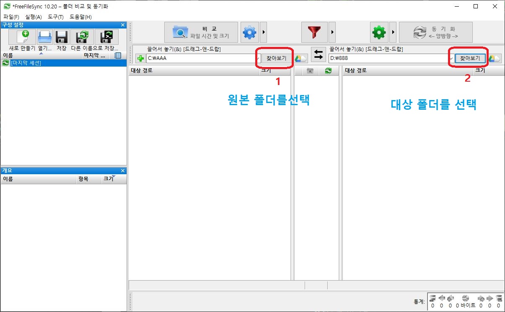Click the left-arrow-plus create statistics icon

[451, 298]
